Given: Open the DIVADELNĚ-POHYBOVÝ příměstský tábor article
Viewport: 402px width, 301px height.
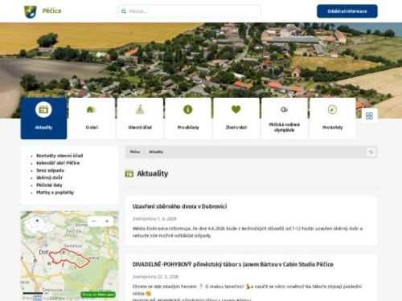Looking at the screenshot, I should [x=232, y=264].
